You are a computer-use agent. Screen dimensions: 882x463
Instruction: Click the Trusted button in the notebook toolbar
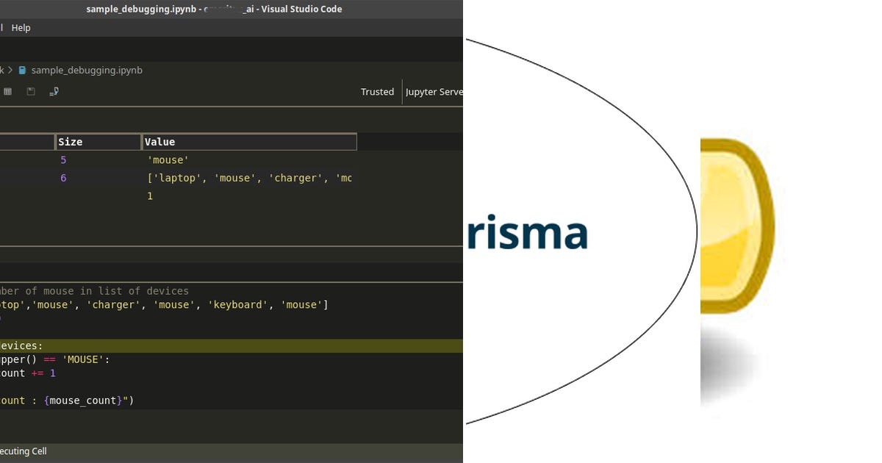pos(377,91)
